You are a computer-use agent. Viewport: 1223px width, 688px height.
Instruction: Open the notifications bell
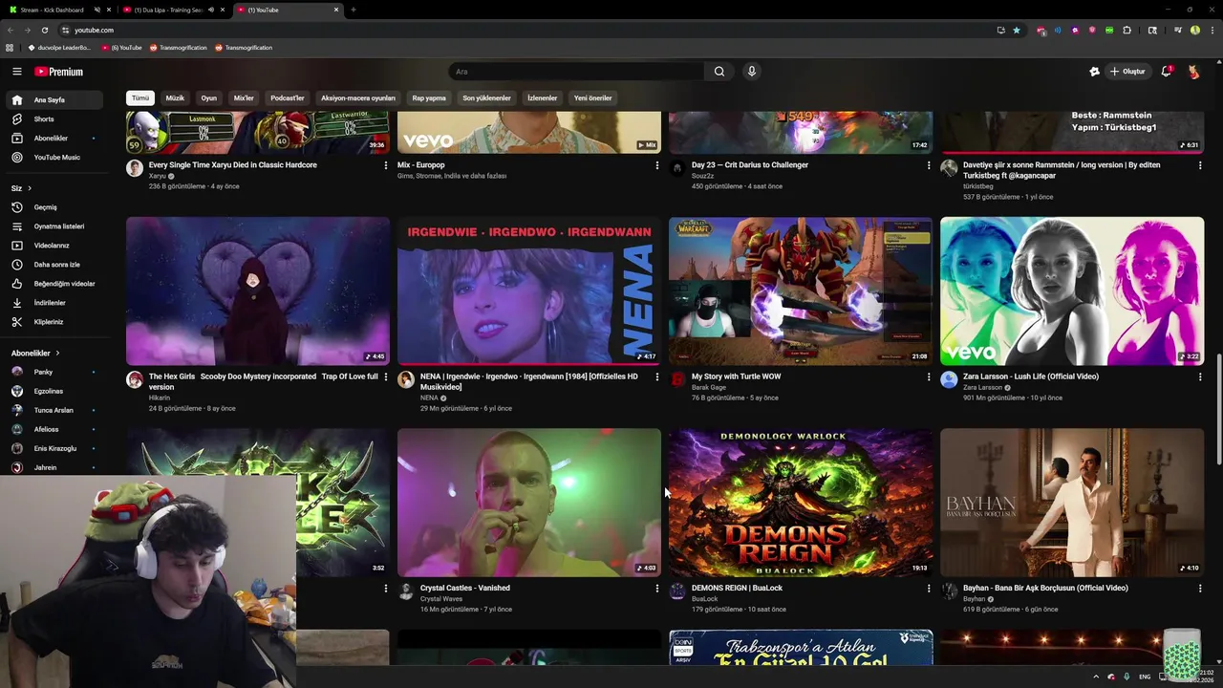1166,72
